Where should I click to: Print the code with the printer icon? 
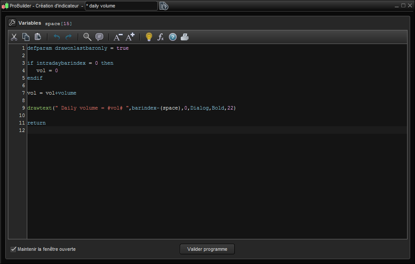click(185, 37)
